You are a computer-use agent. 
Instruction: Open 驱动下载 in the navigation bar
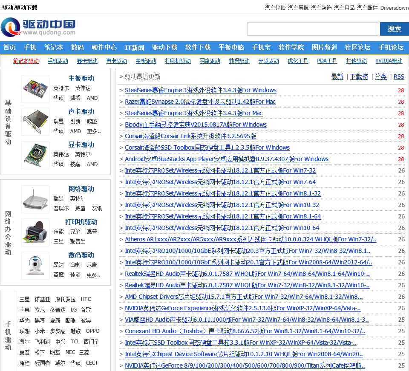tap(164, 47)
